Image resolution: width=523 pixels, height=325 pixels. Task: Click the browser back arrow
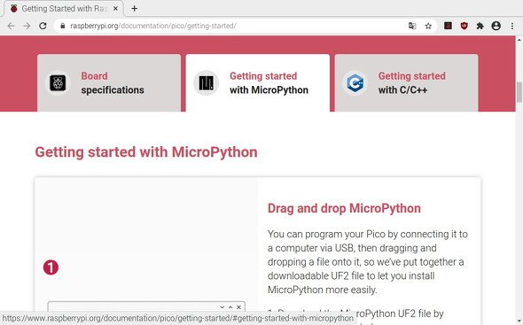[x=11, y=26]
